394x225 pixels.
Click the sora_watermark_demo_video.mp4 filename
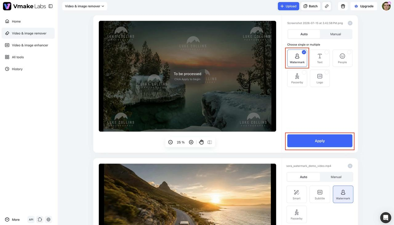click(x=309, y=166)
